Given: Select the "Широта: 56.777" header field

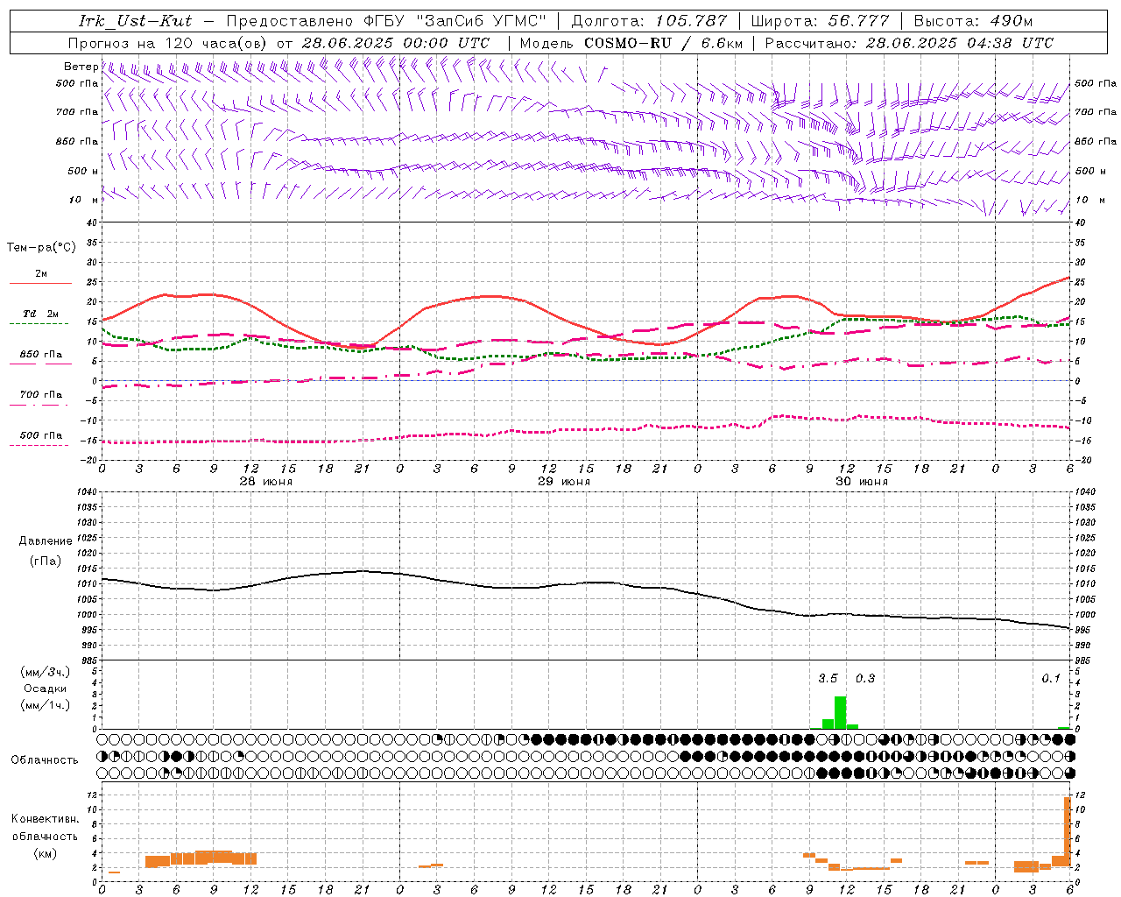Looking at the screenshot, I should click(x=820, y=21).
